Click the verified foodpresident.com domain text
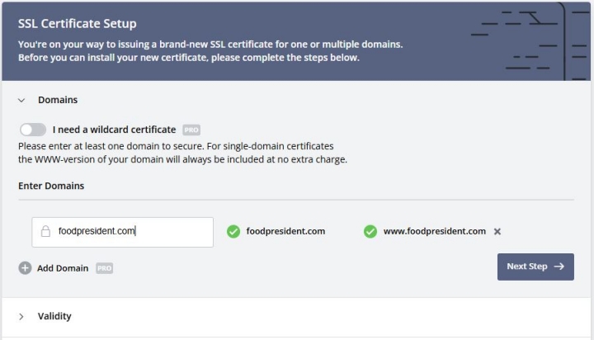This screenshot has width=594, height=340. (x=285, y=231)
